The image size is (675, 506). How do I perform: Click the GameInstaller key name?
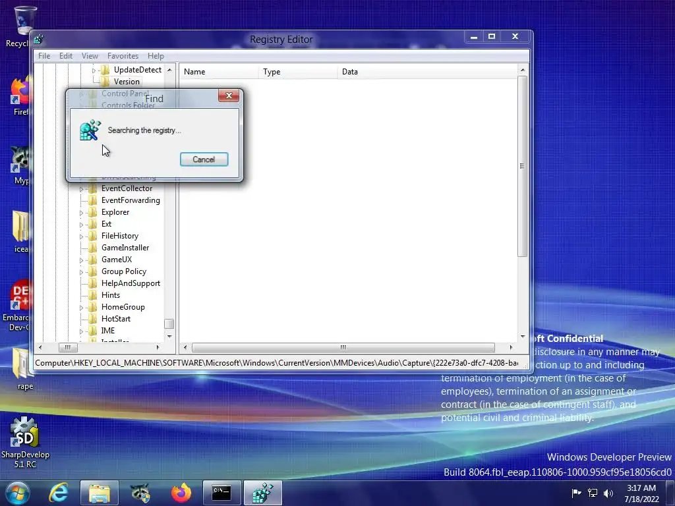(x=125, y=248)
